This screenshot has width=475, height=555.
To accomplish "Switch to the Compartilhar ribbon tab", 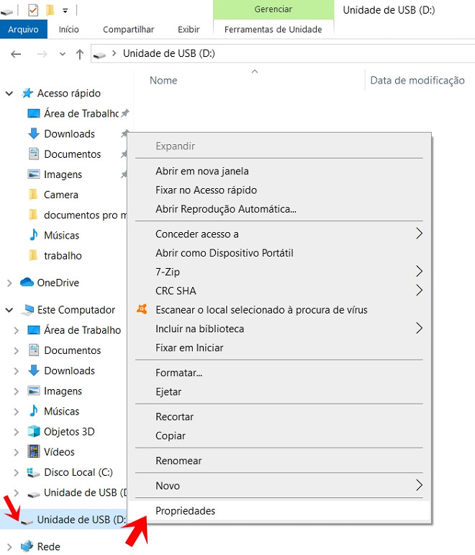I will click(x=128, y=29).
